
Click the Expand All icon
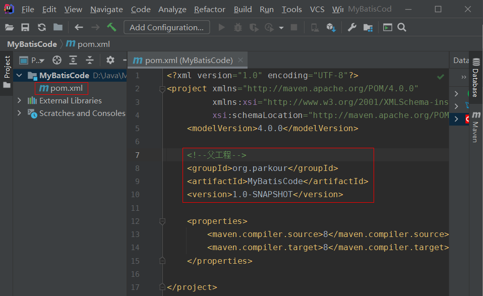pyautogui.click(x=73, y=60)
